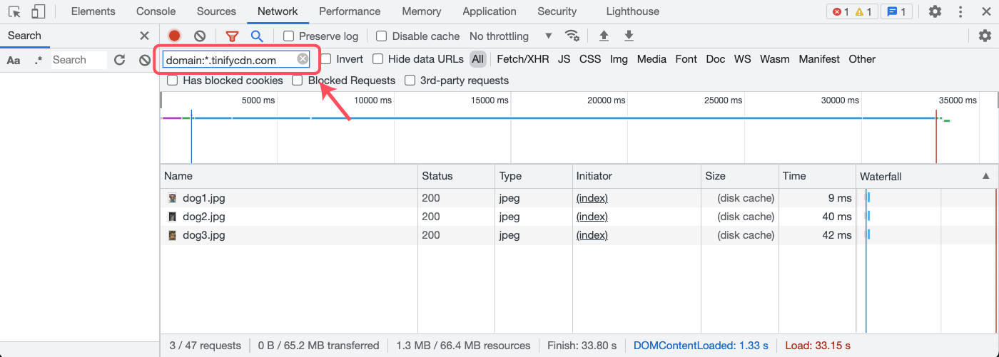Filter by Doc requests

pos(716,59)
